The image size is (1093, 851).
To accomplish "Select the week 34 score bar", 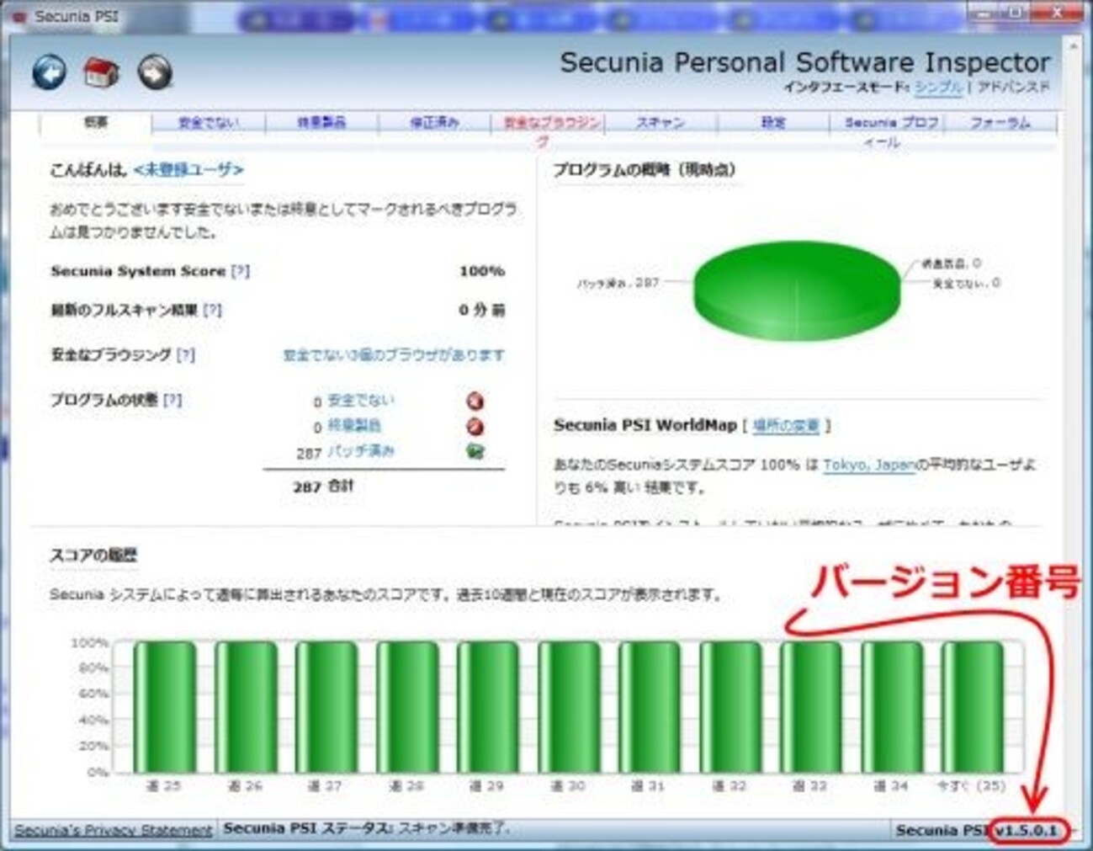I will click(892, 707).
